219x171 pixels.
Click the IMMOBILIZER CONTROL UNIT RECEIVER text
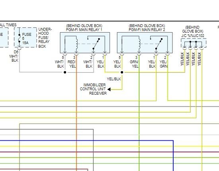click(x=93, y=89)
